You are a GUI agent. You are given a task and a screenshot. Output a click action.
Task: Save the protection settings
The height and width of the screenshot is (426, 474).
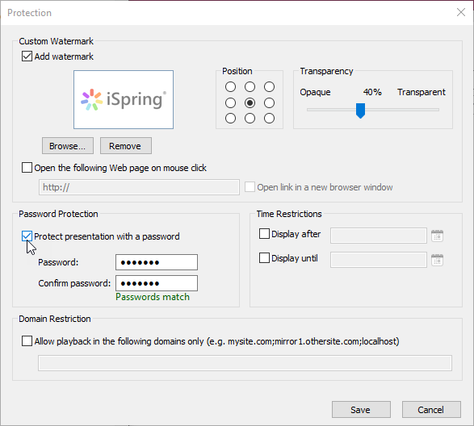point(361,410)
